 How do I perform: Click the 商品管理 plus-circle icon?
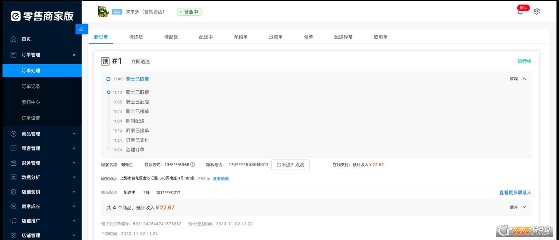(x=14, y=134)
